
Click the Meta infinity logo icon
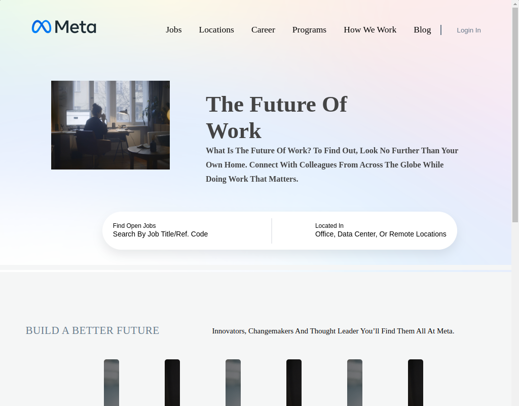(42, 27)
